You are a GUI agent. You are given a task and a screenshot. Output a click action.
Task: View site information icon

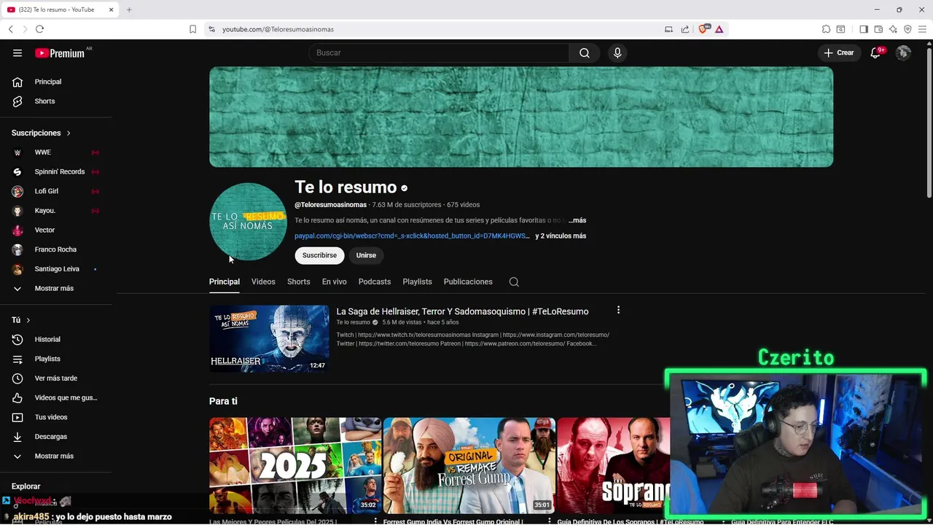tap(211, 29)
